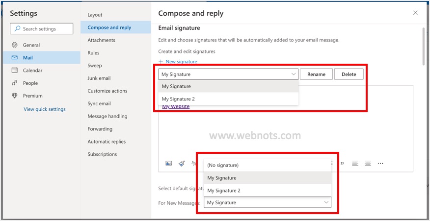430x221 pixels.
Task: Go to Automatic replies settings
Action: (x=107, y=142)
